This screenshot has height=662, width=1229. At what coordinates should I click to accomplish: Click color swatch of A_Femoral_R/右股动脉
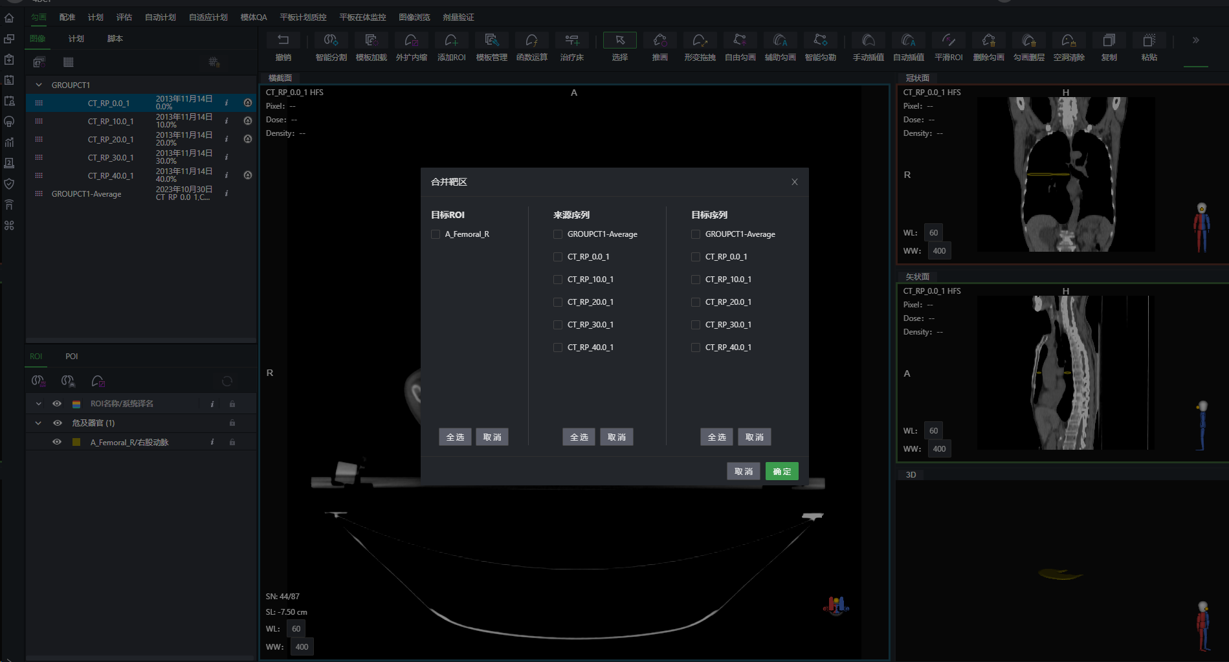(76, 442)
